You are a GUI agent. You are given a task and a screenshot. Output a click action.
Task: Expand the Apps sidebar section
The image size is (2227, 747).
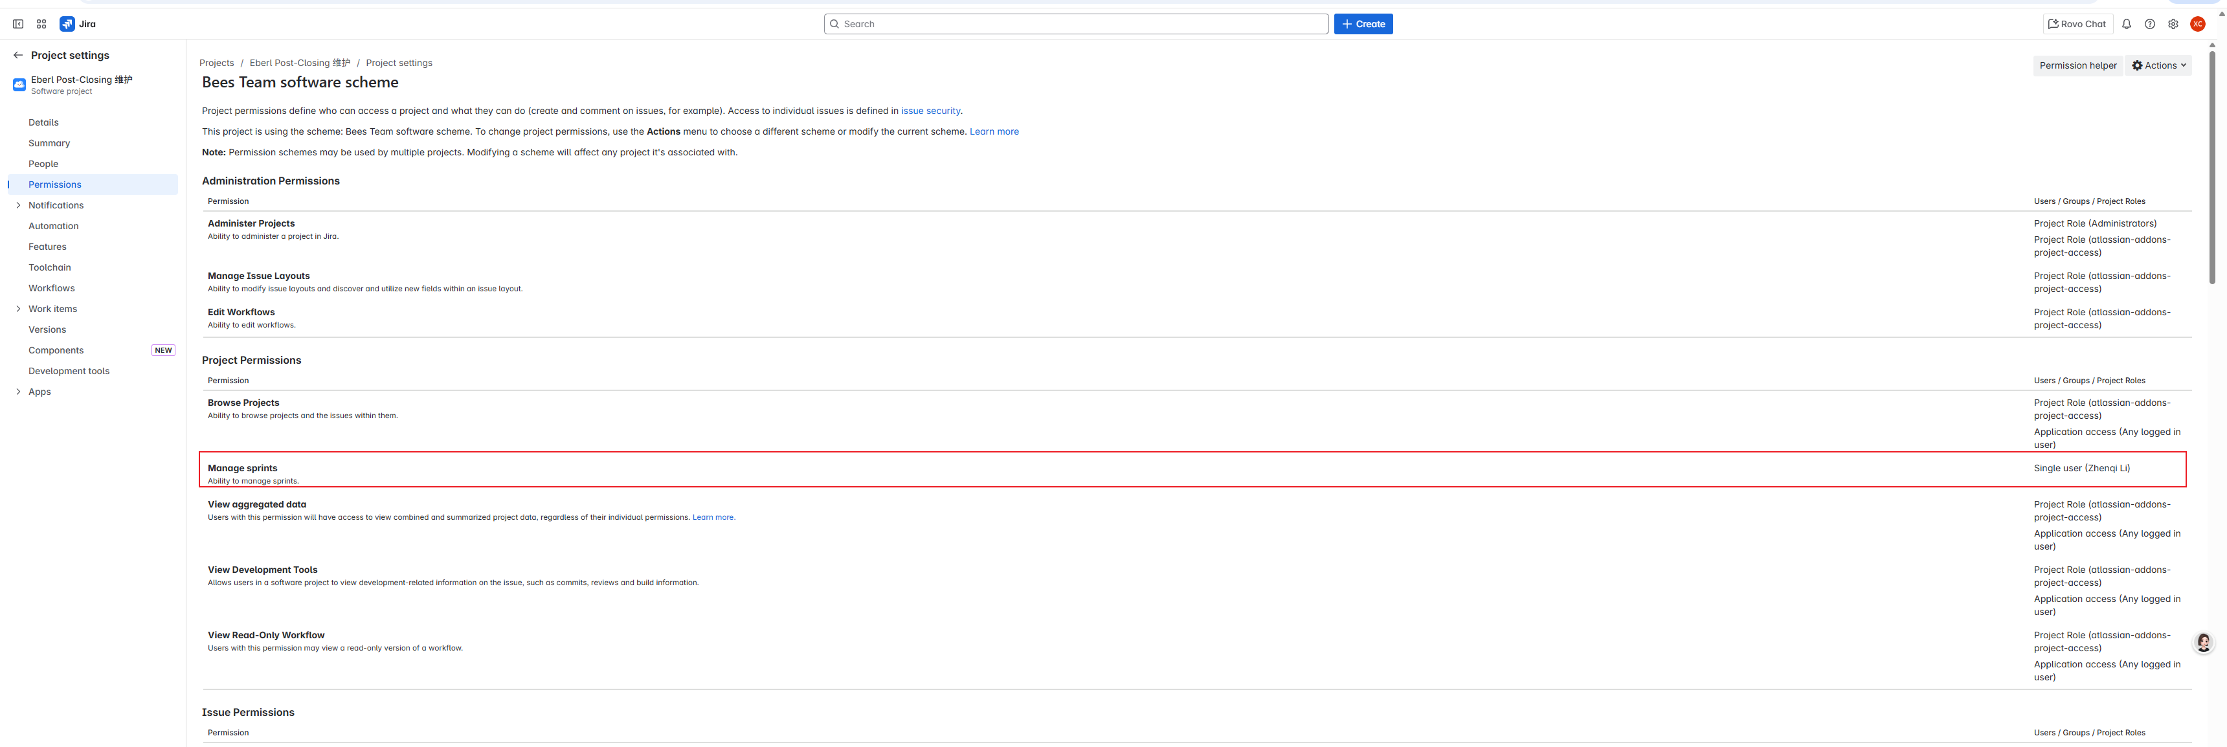(x=18, y=392)
